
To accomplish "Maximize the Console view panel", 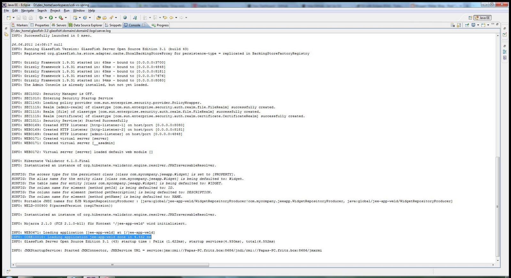I will 497,24.
